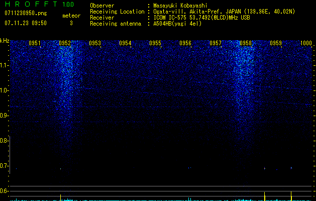Click the yellow meteor spike below 0952
316x201 pixels.
point(60,197)
